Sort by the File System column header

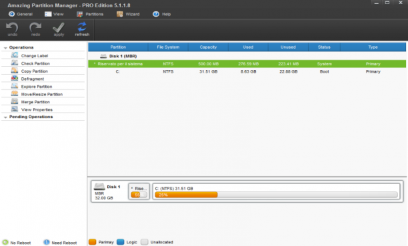(168, 47)
